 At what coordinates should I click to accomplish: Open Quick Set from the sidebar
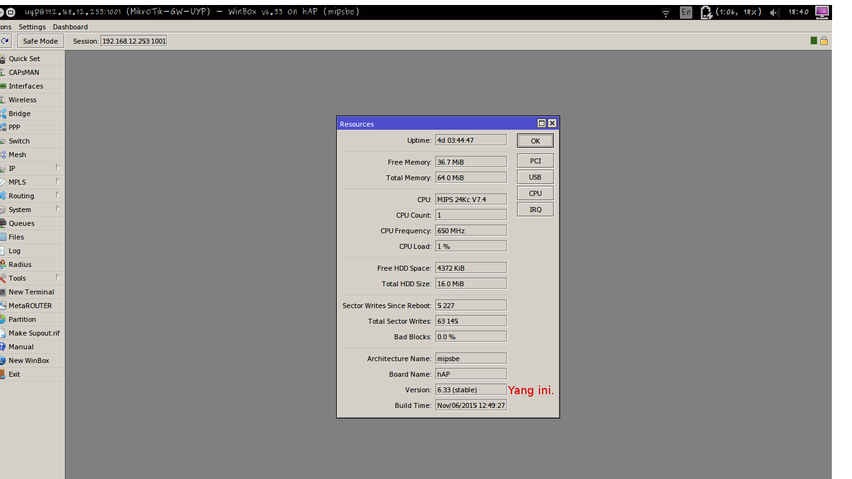pos(32,59)
